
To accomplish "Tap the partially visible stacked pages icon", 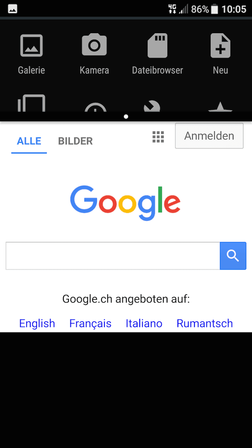I will 31,103.
